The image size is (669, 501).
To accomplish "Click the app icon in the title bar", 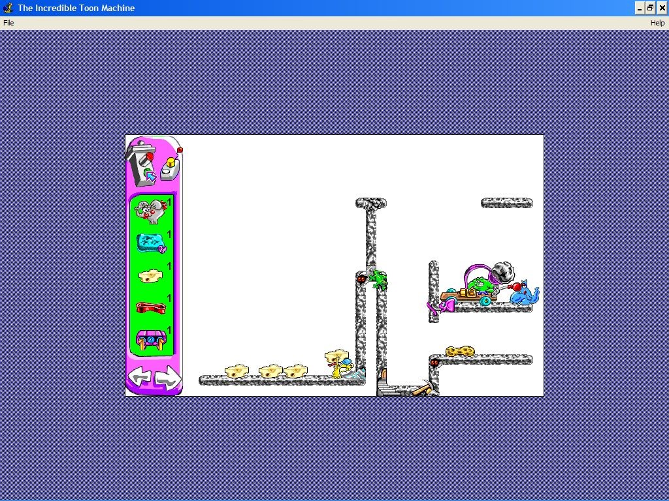I will point(8,8).
